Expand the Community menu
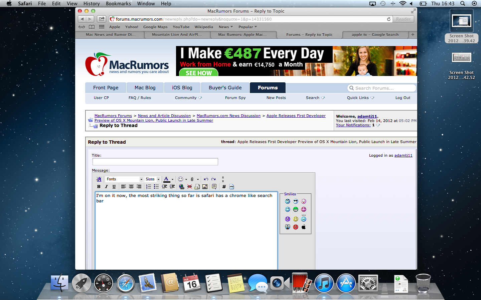Screen dimensions: 481x300 coord(188,98)
